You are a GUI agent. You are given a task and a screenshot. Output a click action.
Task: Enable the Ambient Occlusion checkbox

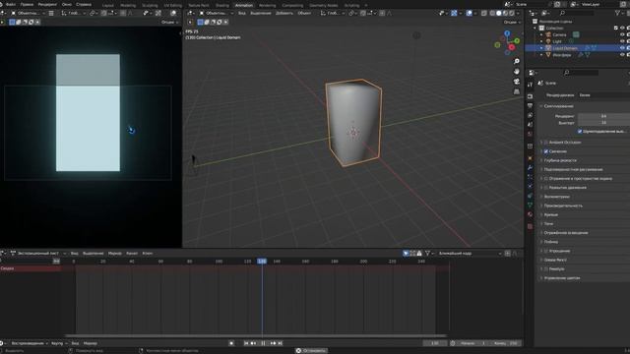(x=545, y=143)
